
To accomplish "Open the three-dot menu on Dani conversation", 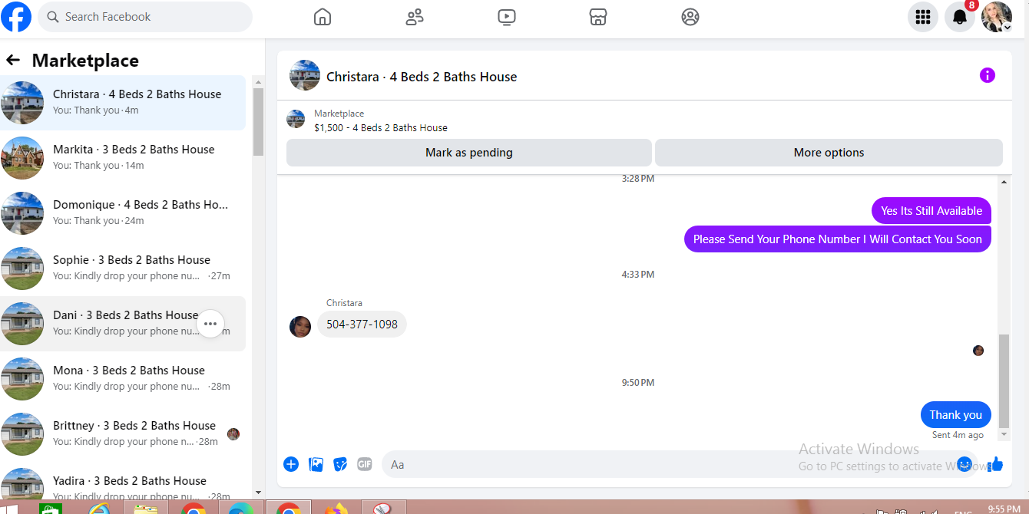I will pyautogui.click(x=210, y=324).
